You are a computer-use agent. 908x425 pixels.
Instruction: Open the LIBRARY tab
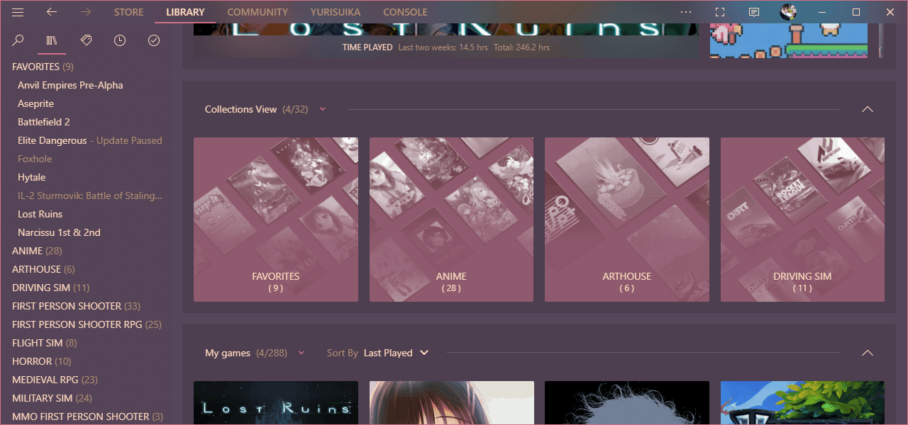[185, 12]
